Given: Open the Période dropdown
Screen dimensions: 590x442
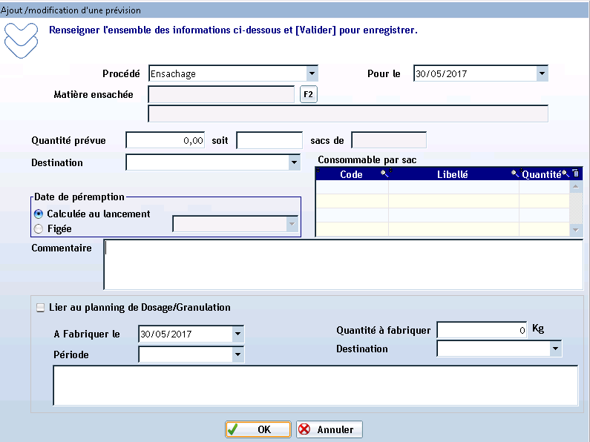Looking at the screenshot, I should click(237, 354).
